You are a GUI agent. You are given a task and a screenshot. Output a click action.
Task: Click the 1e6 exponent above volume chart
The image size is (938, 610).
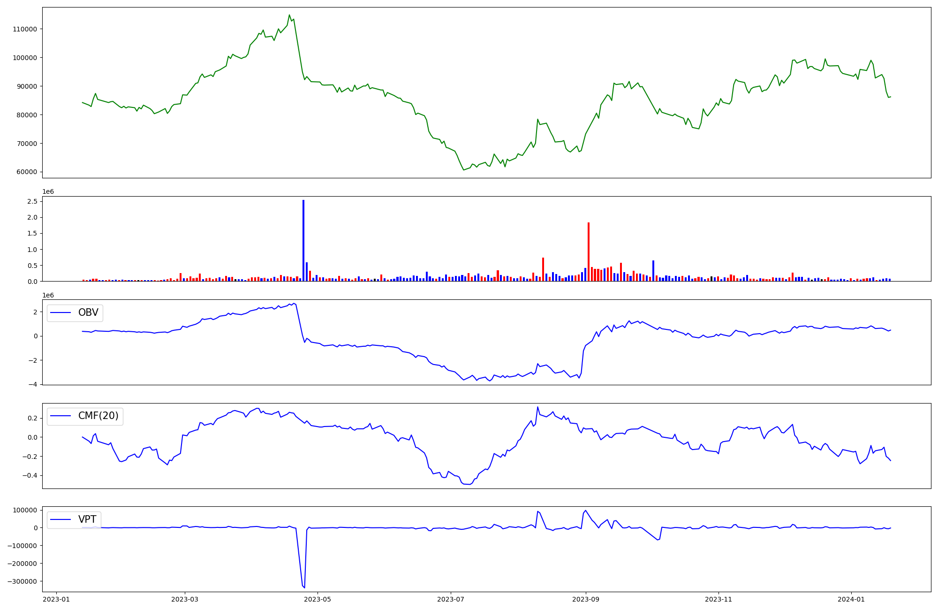pyautogui.click(x=48, y=191)
